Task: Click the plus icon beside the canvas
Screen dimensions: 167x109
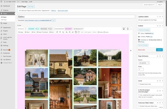Action: click(131, 51)
